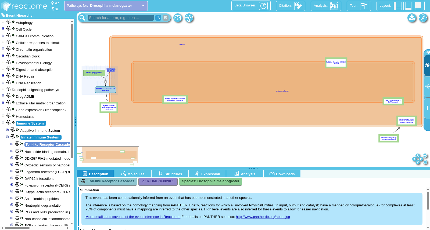Open the pantherdb.org about link
The height and width of the screenshot is (230, 430).
[263, 217]
